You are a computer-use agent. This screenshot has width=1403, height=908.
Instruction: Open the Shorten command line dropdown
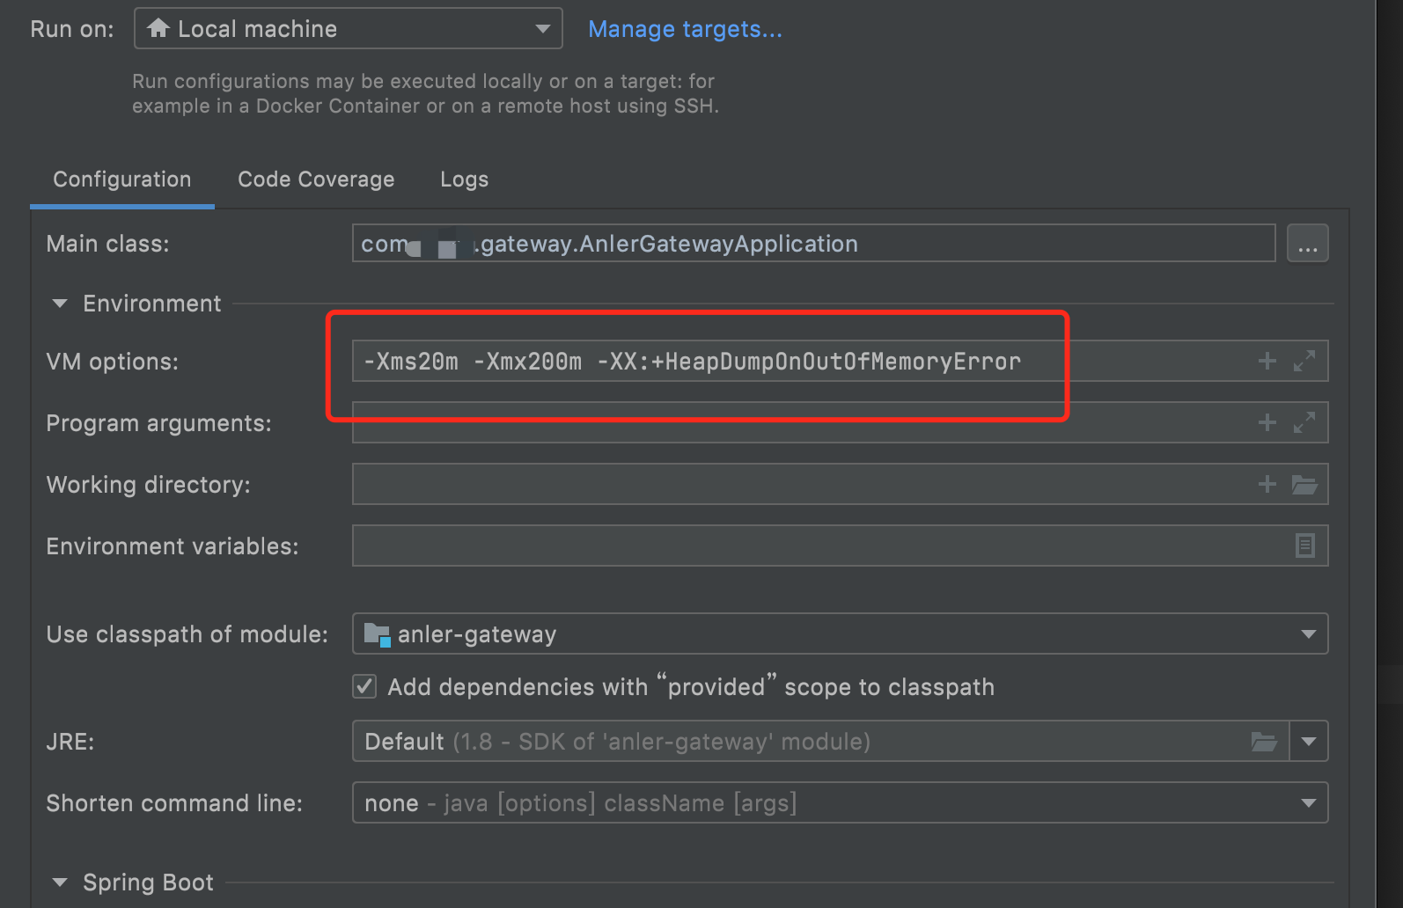[x=840, y=802]
